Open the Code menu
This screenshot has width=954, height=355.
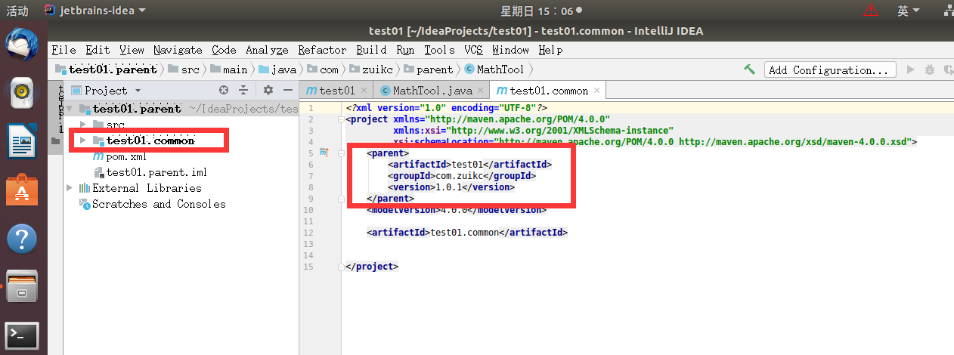click(224, 50)
